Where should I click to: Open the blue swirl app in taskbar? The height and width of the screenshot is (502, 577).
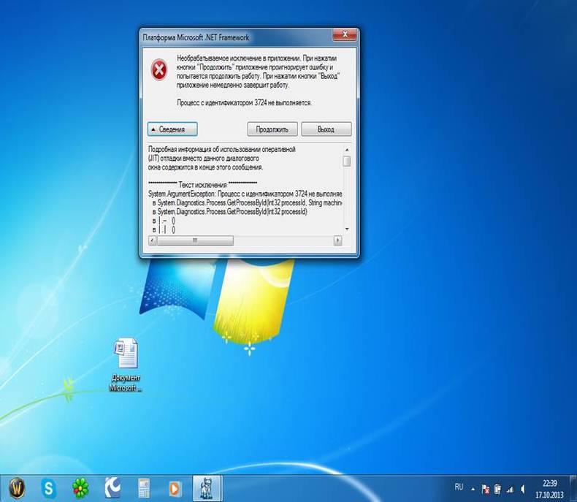[112, 488]
